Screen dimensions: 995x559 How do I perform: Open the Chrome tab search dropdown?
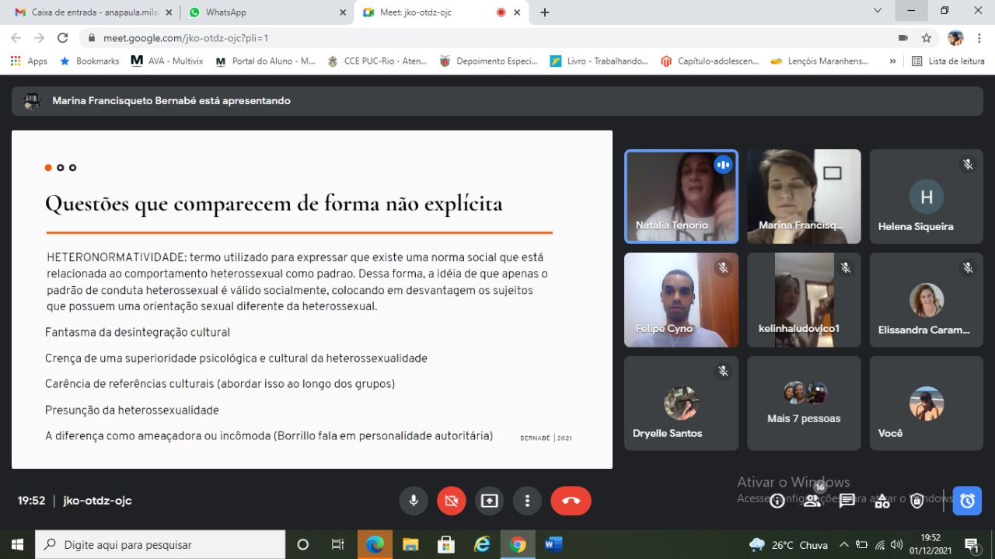pos(878,11)
